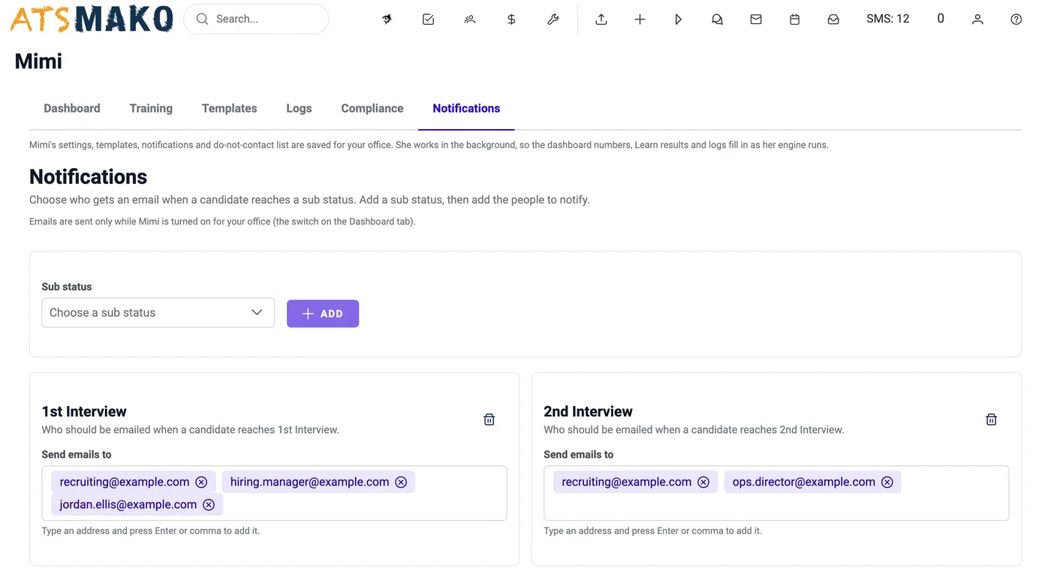Open the Logs tab
Screen dimensions: 1051x577
click(x=299, y=108)
